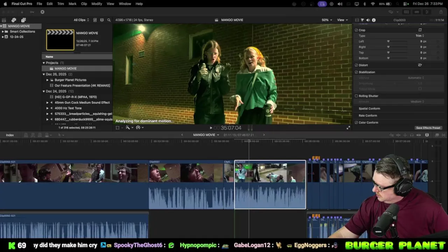Open the Mark menu
The image size is (448, 252).
[72, 4]
